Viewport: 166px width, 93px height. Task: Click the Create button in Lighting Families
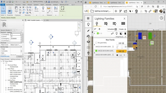(122, 29)
